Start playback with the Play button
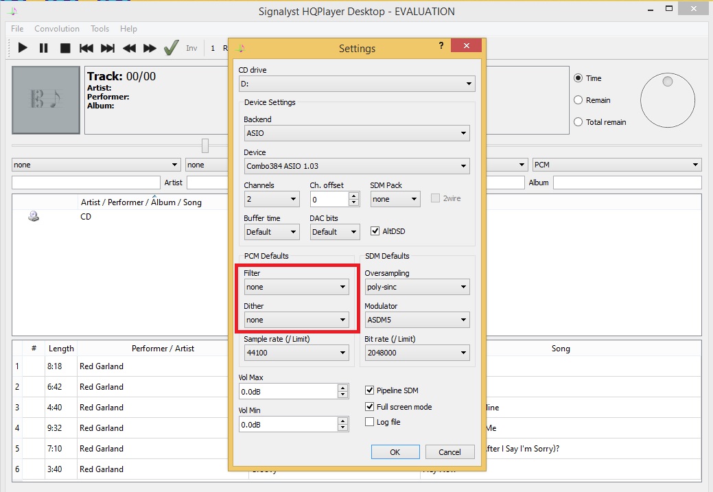 (x=22, y=48)
